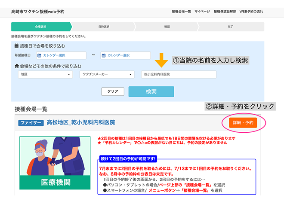This screenshot has width=284, height=207.
Task: Expand the ワクチンメーカー dropdown
Action: pyautogui.click(x=106, y=75)
